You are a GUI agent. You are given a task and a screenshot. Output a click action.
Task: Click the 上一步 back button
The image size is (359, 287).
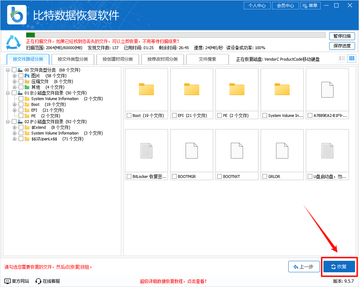tap(304, 267)
